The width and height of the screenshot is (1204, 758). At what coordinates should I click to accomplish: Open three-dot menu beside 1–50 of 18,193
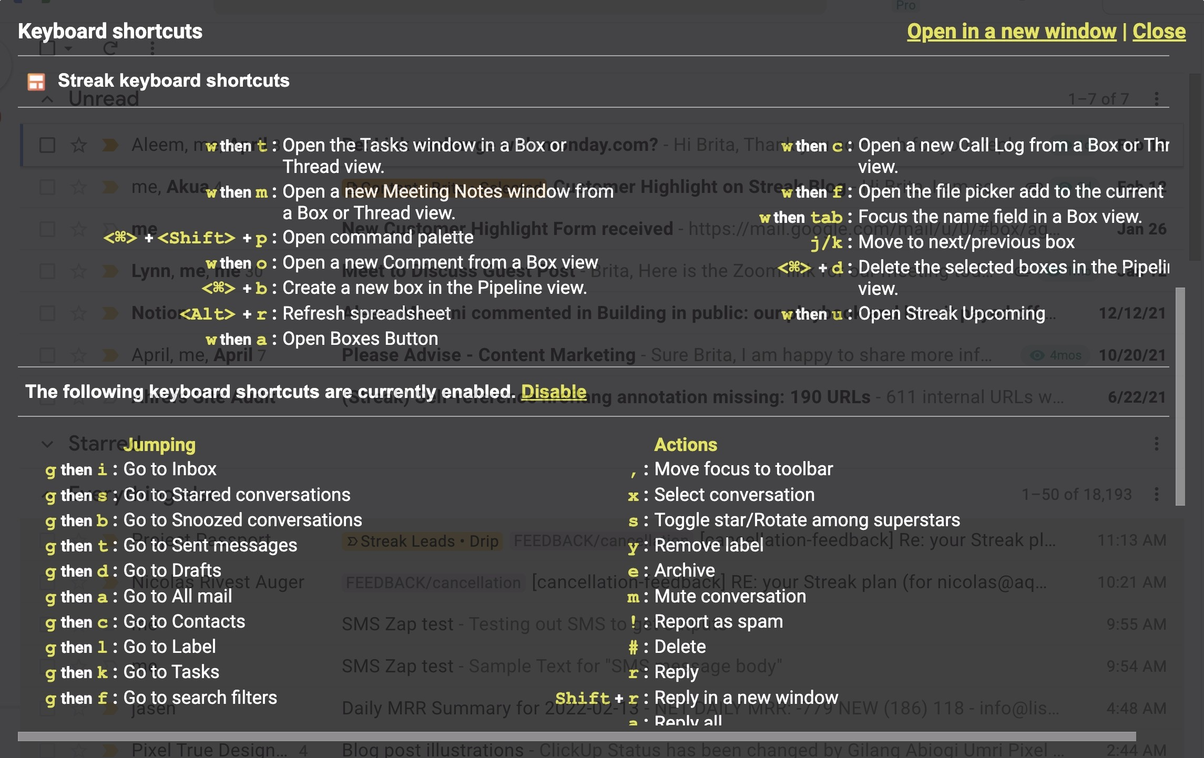pos(1156,494)
